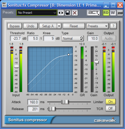Open help with the question mark button
Image resolution: width=125 pixels, height=129 pixels.
coord(113,26)
